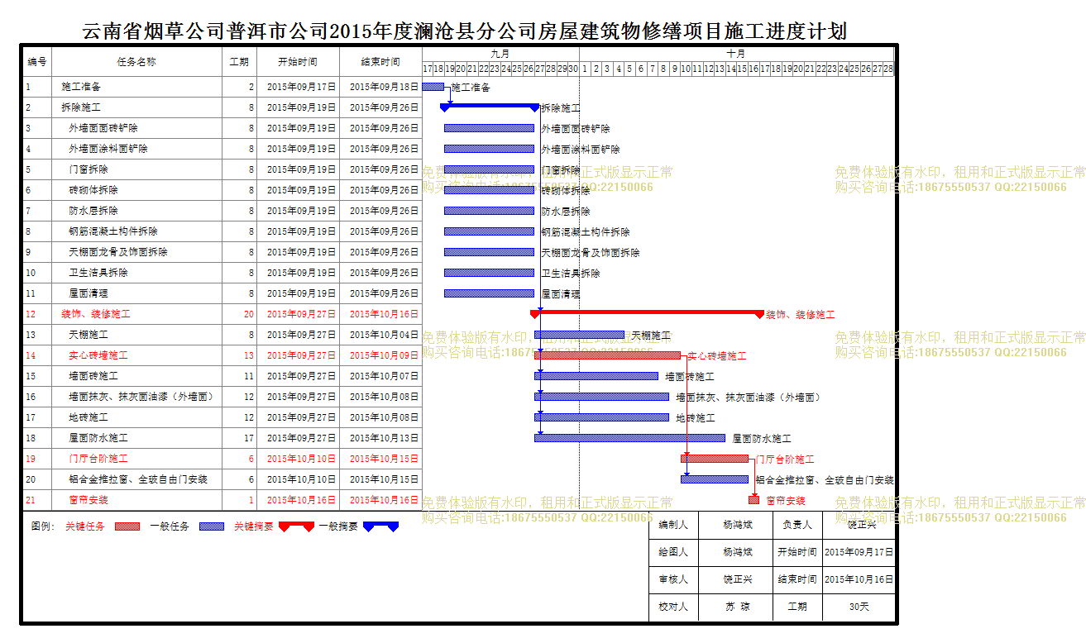Screen dimensions: 1086x643
Task: Click the blue Gantt bar for 施工准备
Action: (433, 87)
